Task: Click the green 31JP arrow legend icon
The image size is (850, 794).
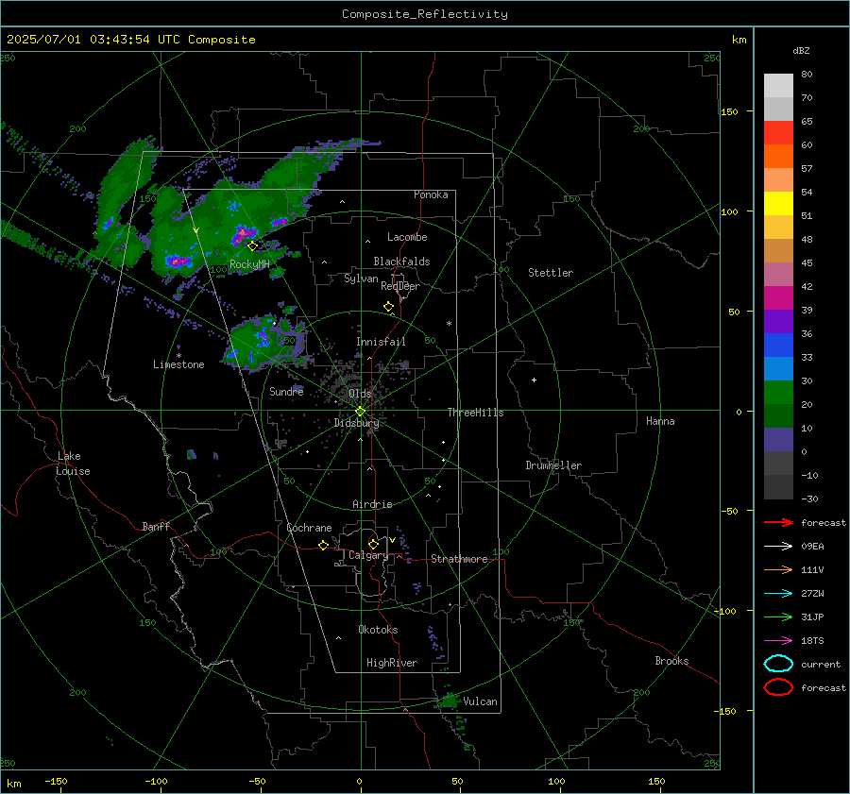Action: pyautogui.click(x=778, y=617)
